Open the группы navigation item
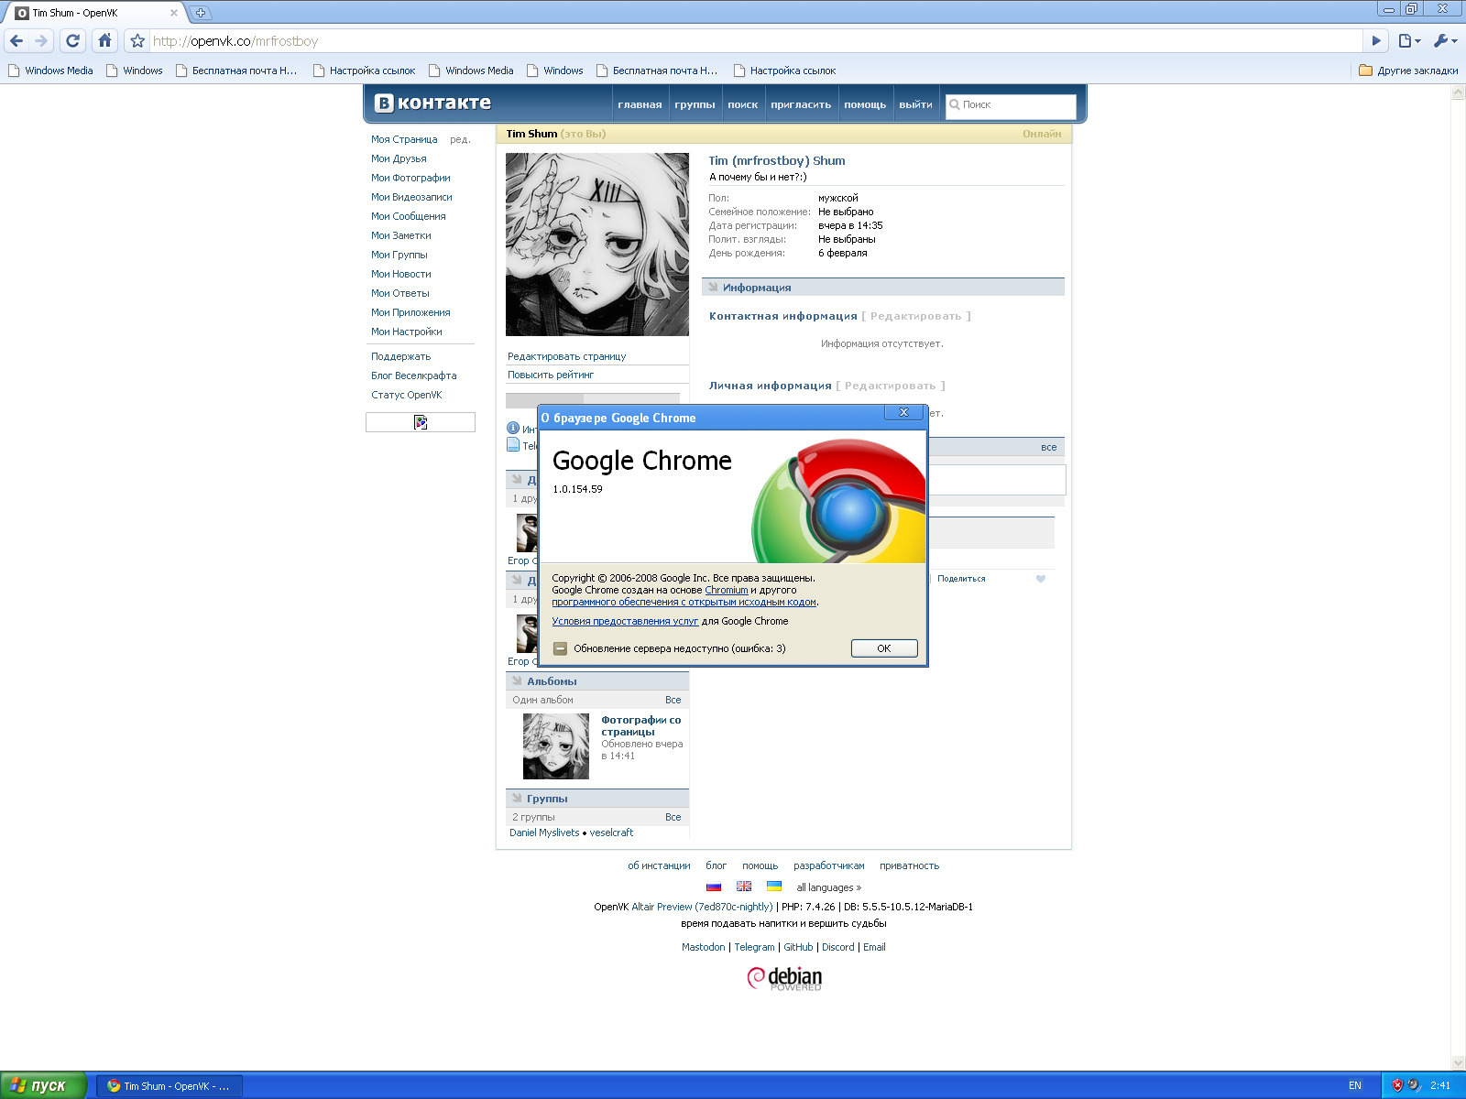Image resolution: width=1466 pixels, height=1099 pixels. pyautogui.click(x=695, y=104)
